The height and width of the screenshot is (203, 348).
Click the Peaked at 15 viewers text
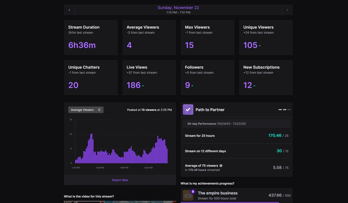click(149, 110)
